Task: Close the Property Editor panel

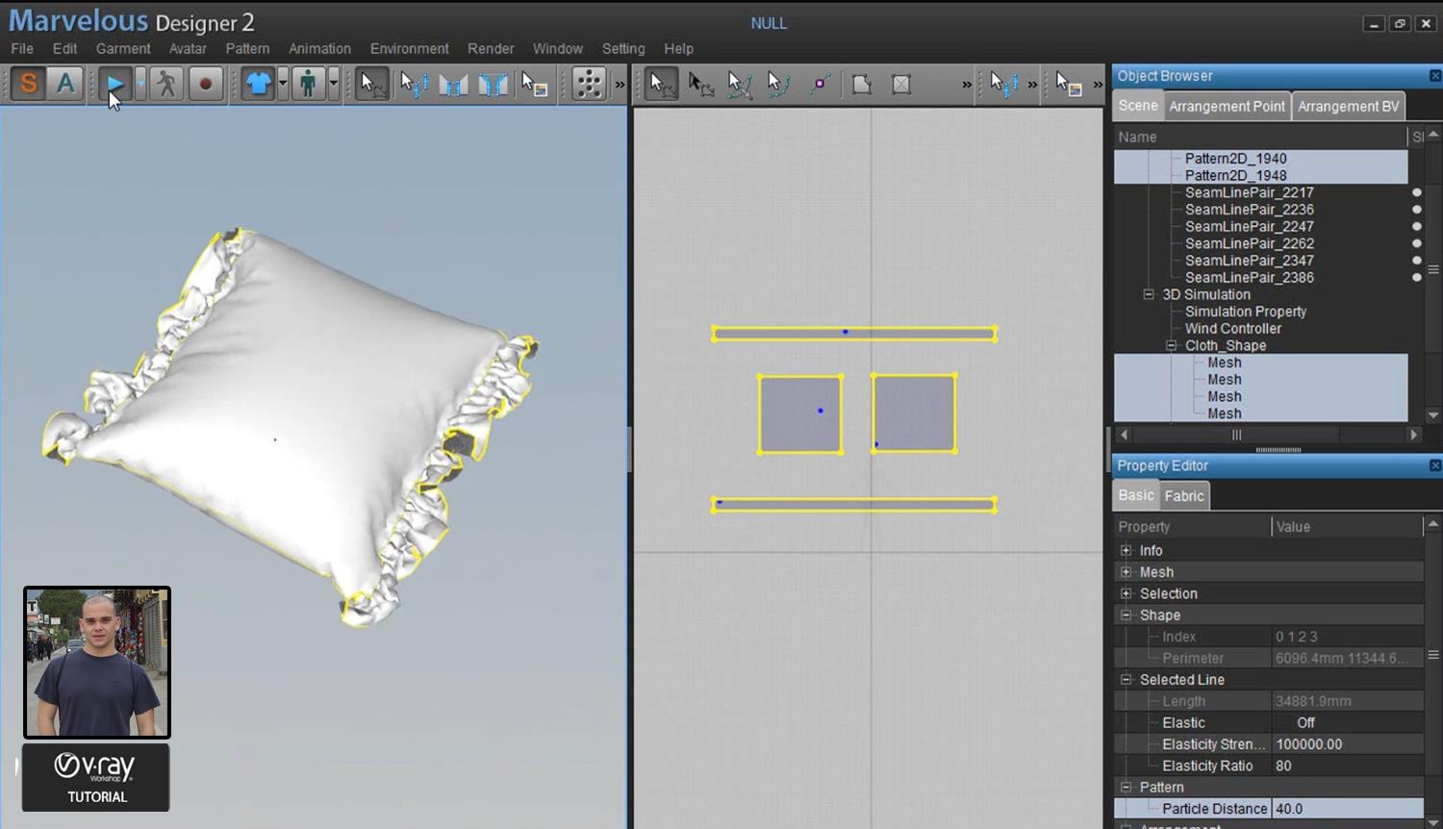Action: [x=1434, y=465]
